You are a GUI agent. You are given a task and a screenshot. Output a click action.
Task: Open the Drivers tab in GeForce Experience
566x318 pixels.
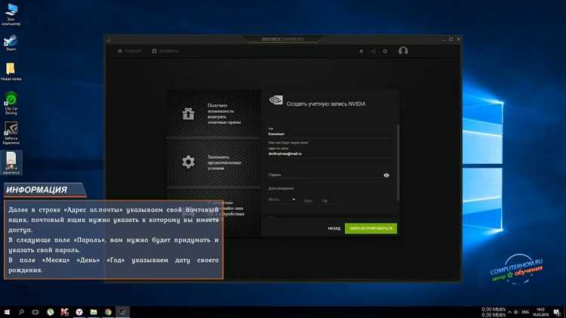tap(165, 51)
